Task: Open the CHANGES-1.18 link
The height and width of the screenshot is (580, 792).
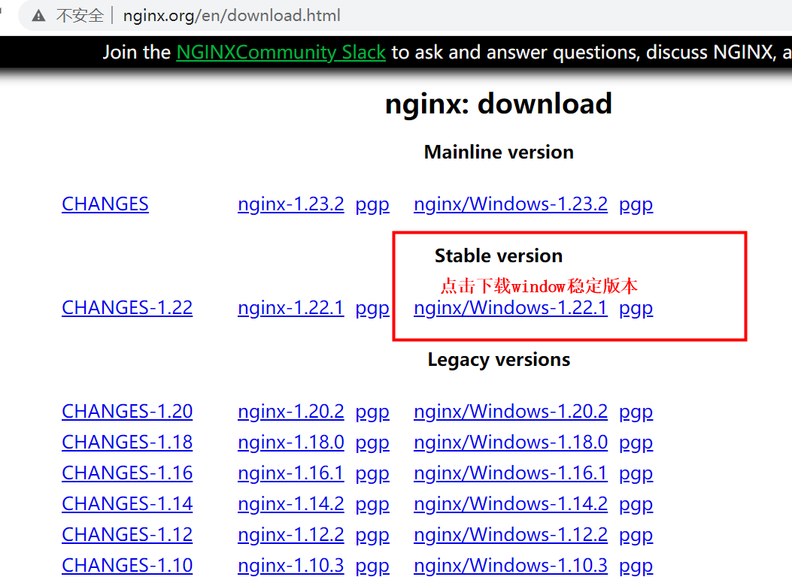Action: [x=127, y=443]
